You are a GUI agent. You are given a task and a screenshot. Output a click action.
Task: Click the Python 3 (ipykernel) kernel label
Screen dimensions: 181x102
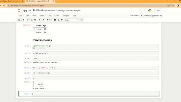(x=152, y=16)
